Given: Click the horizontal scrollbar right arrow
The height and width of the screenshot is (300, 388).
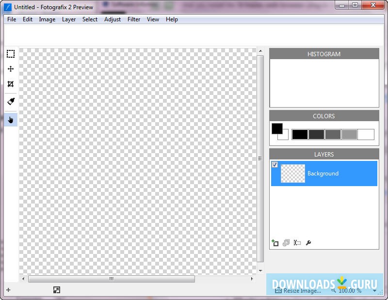Looking at the screenshot, I should [x=252, y=279].
